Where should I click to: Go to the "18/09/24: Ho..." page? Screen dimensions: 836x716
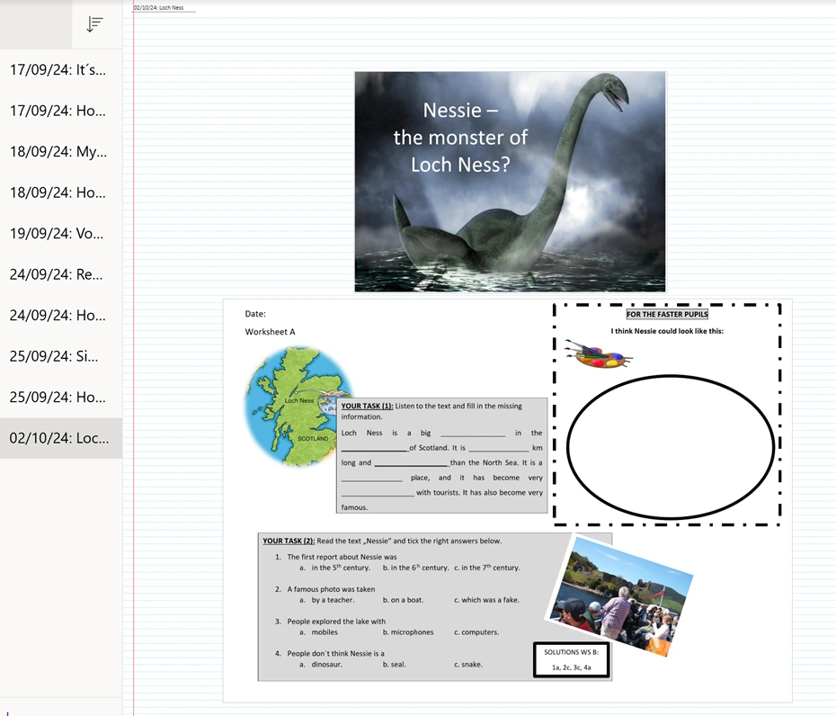click(x=58, y=192)
